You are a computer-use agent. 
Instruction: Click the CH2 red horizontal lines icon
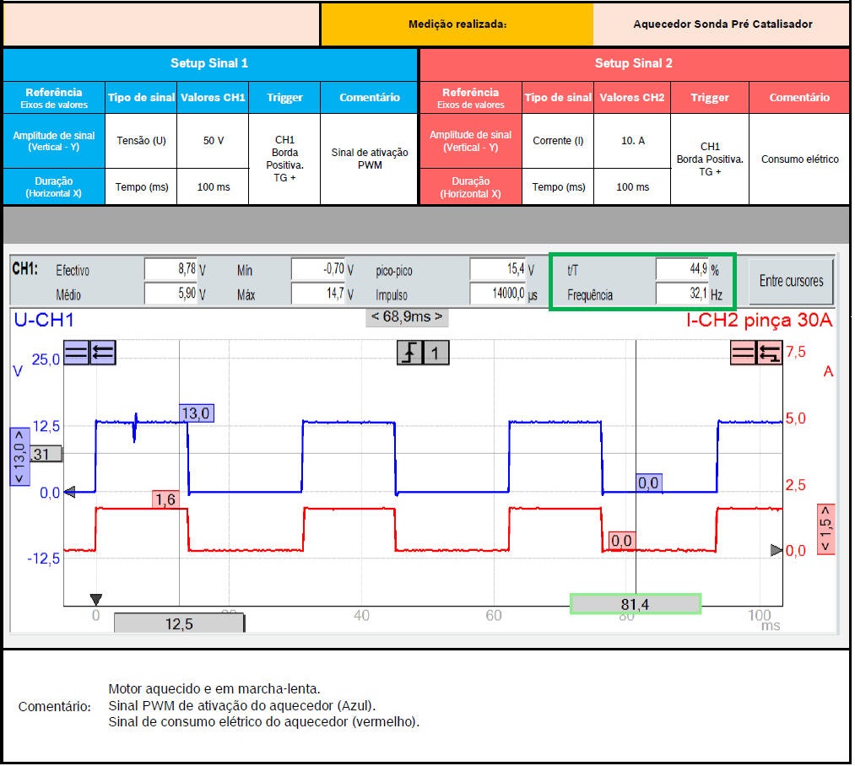[743, 353]
